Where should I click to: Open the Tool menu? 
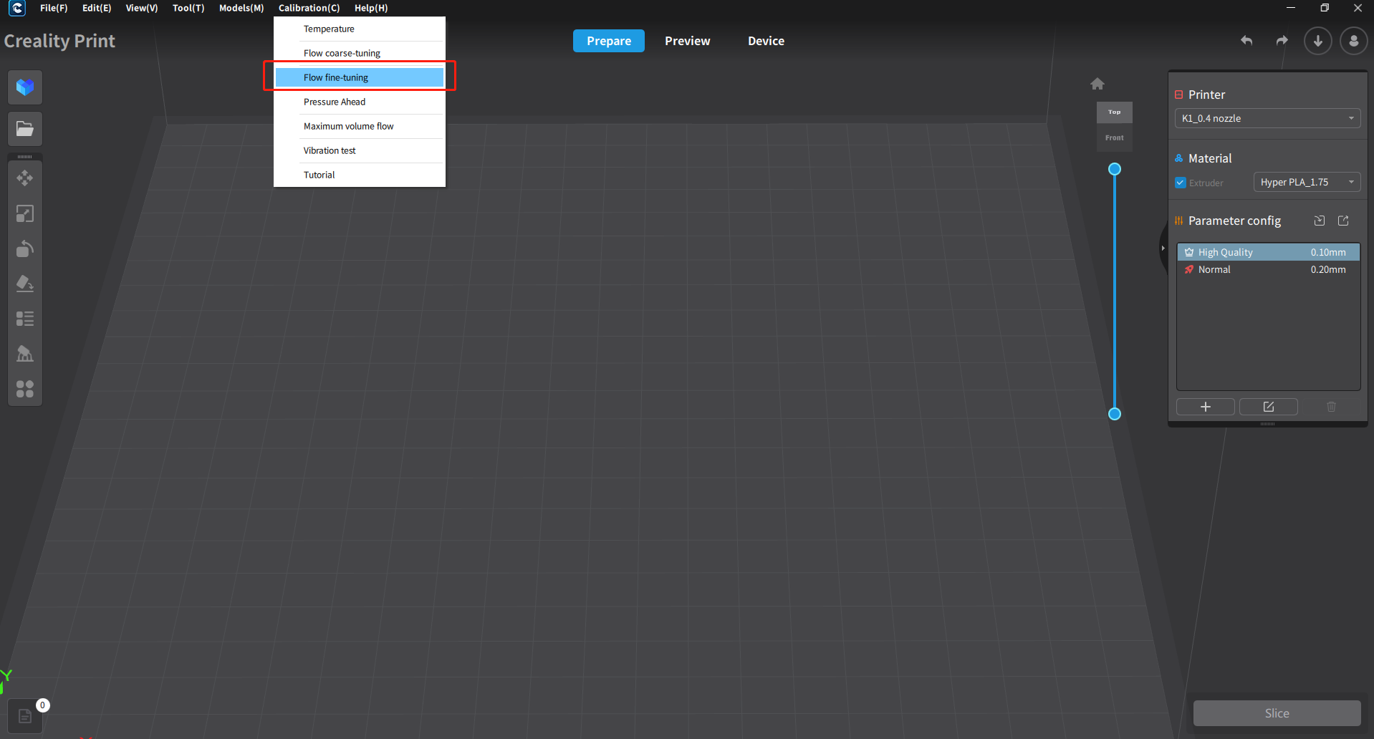[188, 8]
